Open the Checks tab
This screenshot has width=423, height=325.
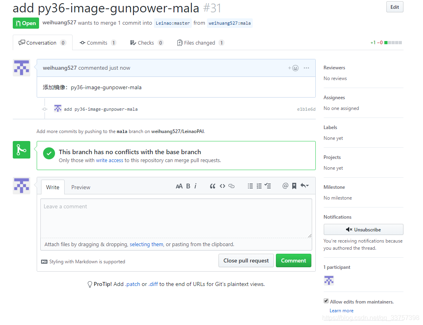click(147, 43)
